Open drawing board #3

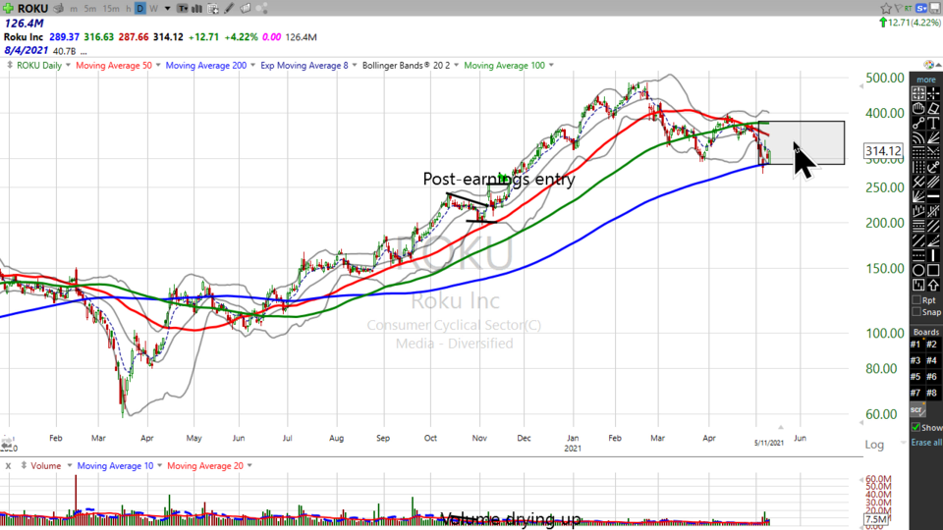click(x=915, y=360)
